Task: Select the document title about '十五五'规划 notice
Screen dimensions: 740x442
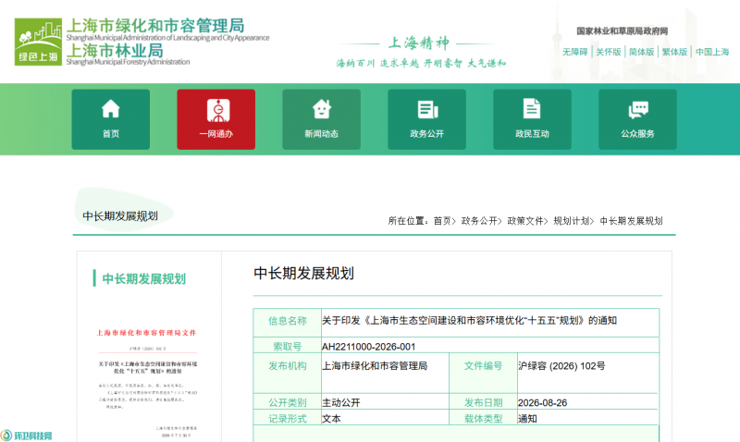Action: 469,321
